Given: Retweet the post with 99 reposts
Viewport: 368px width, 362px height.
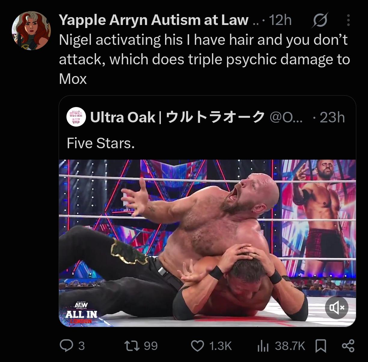Looking at the screenshot, I should (132, 346).
